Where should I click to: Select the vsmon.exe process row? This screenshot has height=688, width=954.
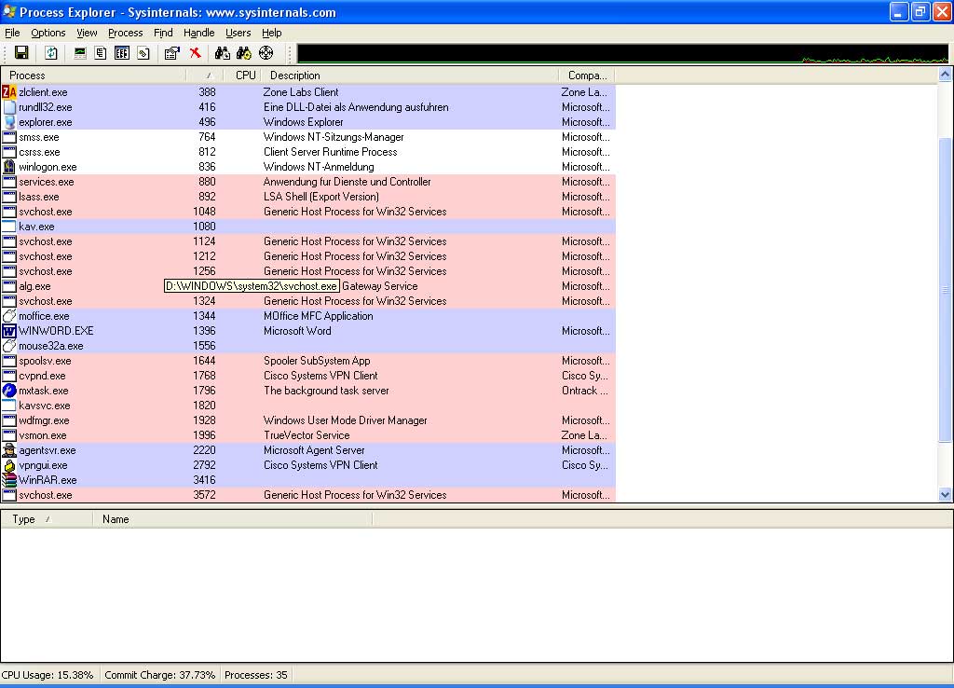click(x=307, y=435)
